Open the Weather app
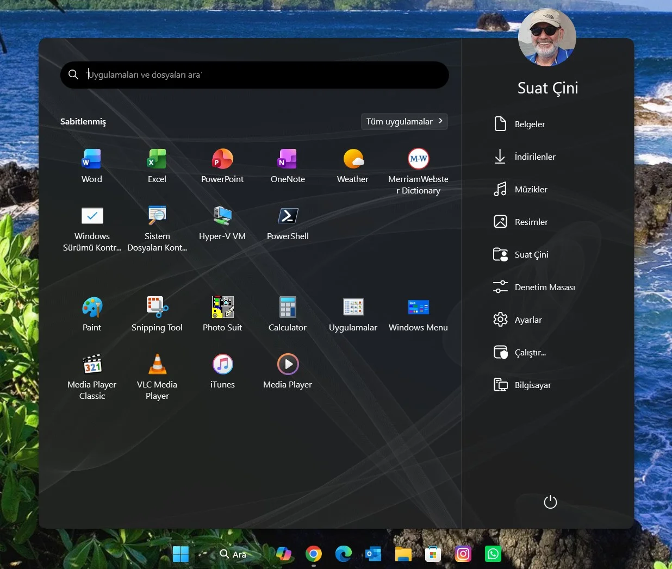 coord(353,166)
